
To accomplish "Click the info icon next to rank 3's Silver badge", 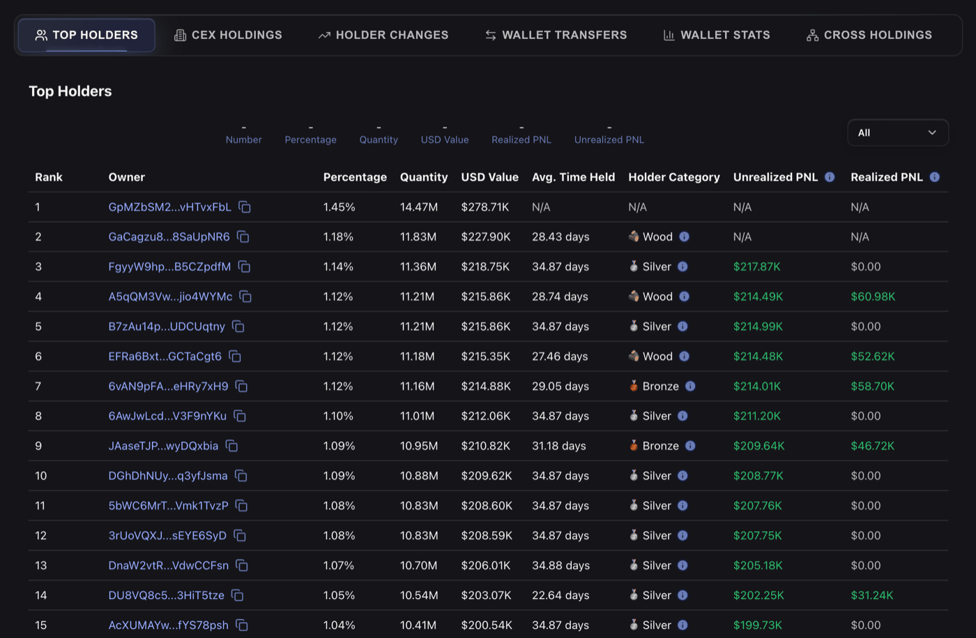I will pyautogui.click(x=682, y=266).
